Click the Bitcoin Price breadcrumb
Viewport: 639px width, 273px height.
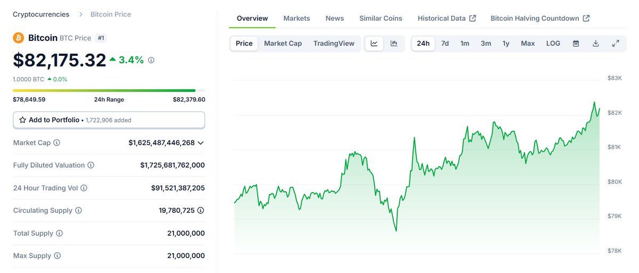(x=111, y=14)
